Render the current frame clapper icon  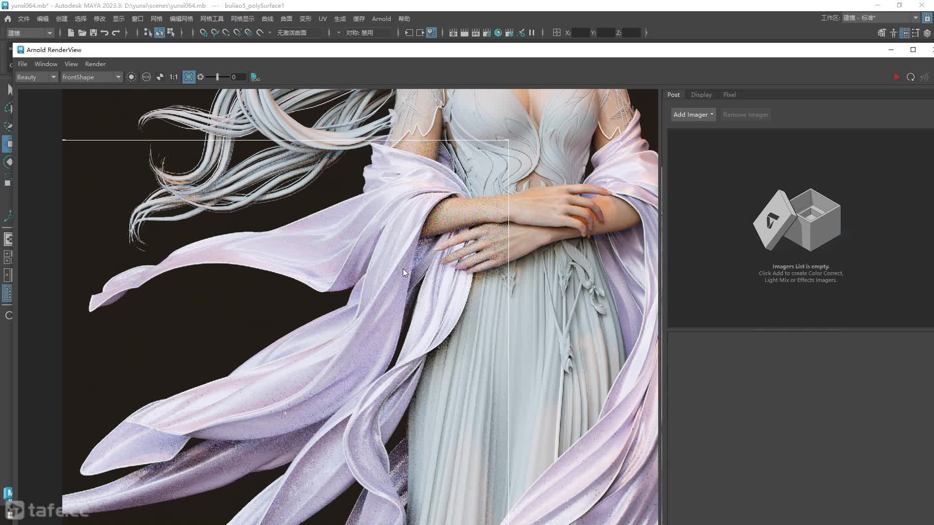click(464, 33)
